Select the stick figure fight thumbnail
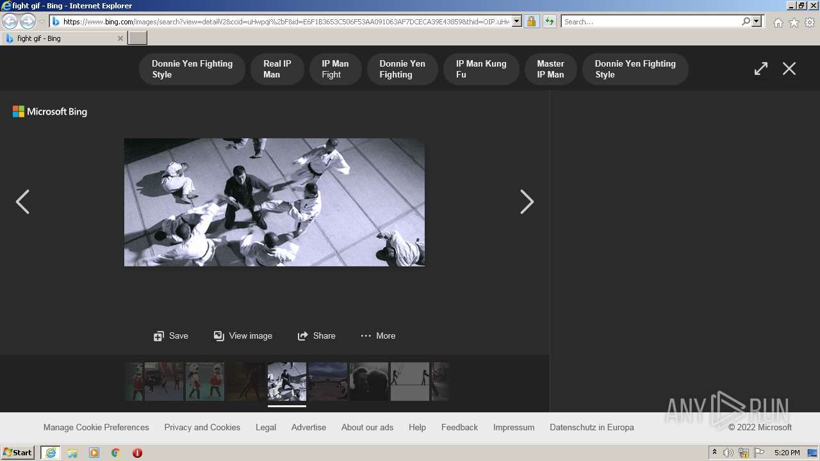 tap(410, 382)
